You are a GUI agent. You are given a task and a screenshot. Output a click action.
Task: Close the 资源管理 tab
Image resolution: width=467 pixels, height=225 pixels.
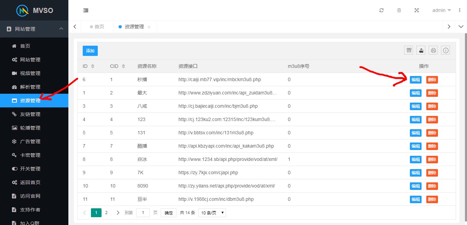149,27
